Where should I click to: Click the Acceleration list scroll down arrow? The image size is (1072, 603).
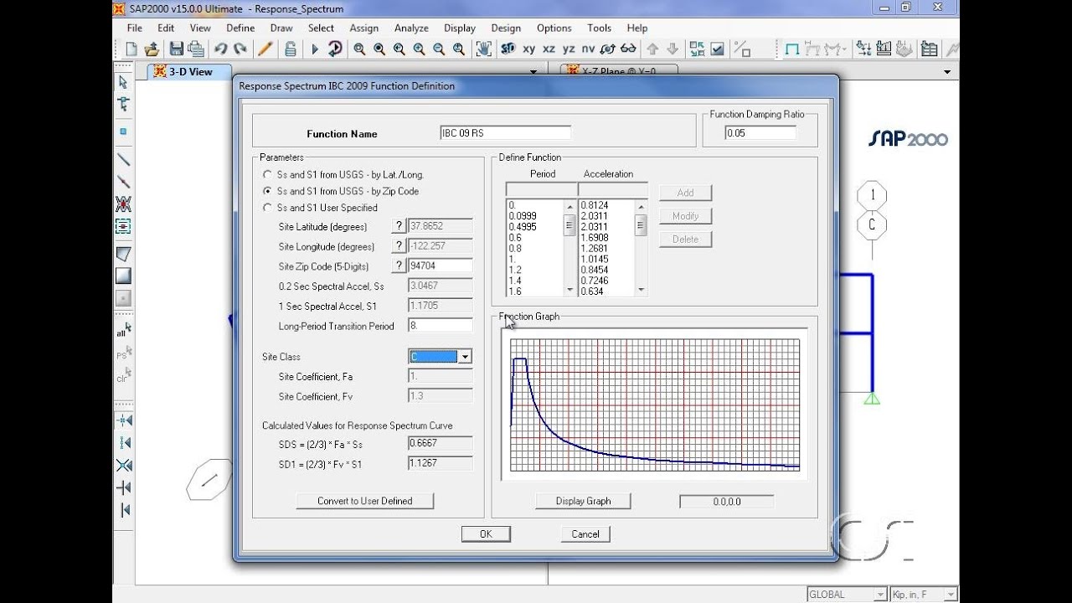pos(641,290)
